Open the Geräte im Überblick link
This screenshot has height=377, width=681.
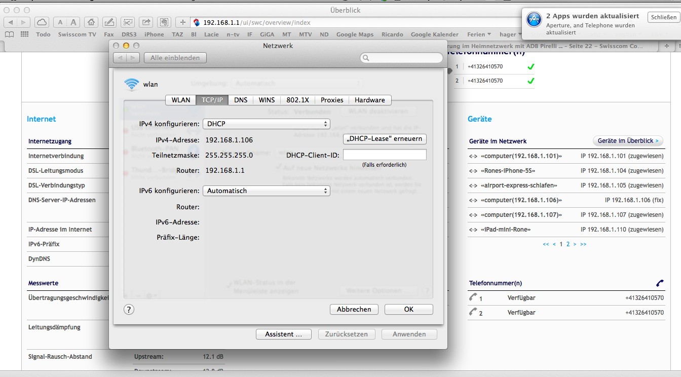coord(628,140)
